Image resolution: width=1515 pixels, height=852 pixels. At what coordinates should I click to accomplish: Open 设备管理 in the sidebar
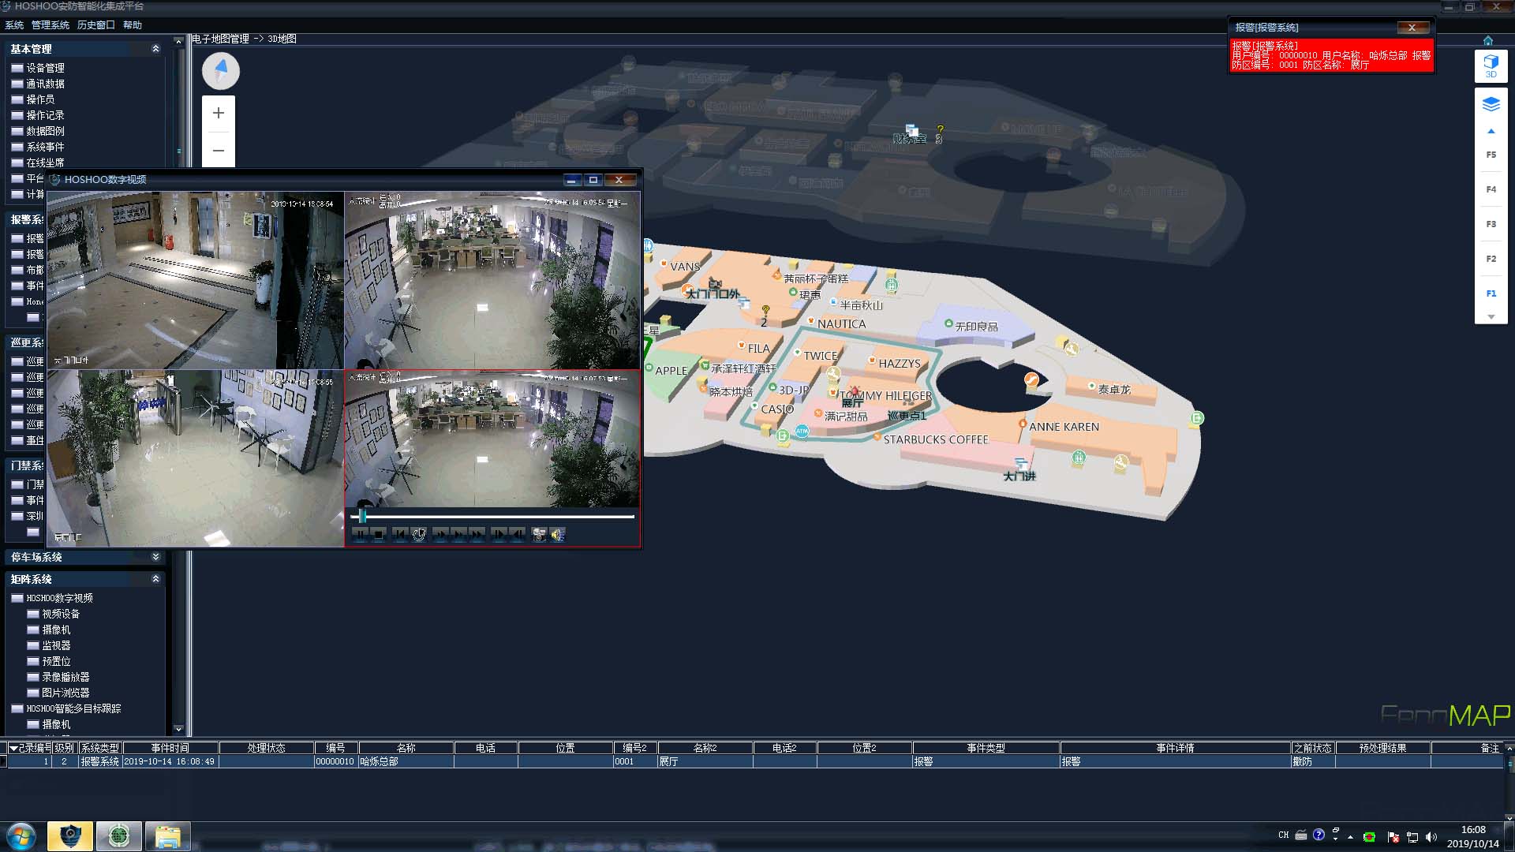(x=45, y=68)
